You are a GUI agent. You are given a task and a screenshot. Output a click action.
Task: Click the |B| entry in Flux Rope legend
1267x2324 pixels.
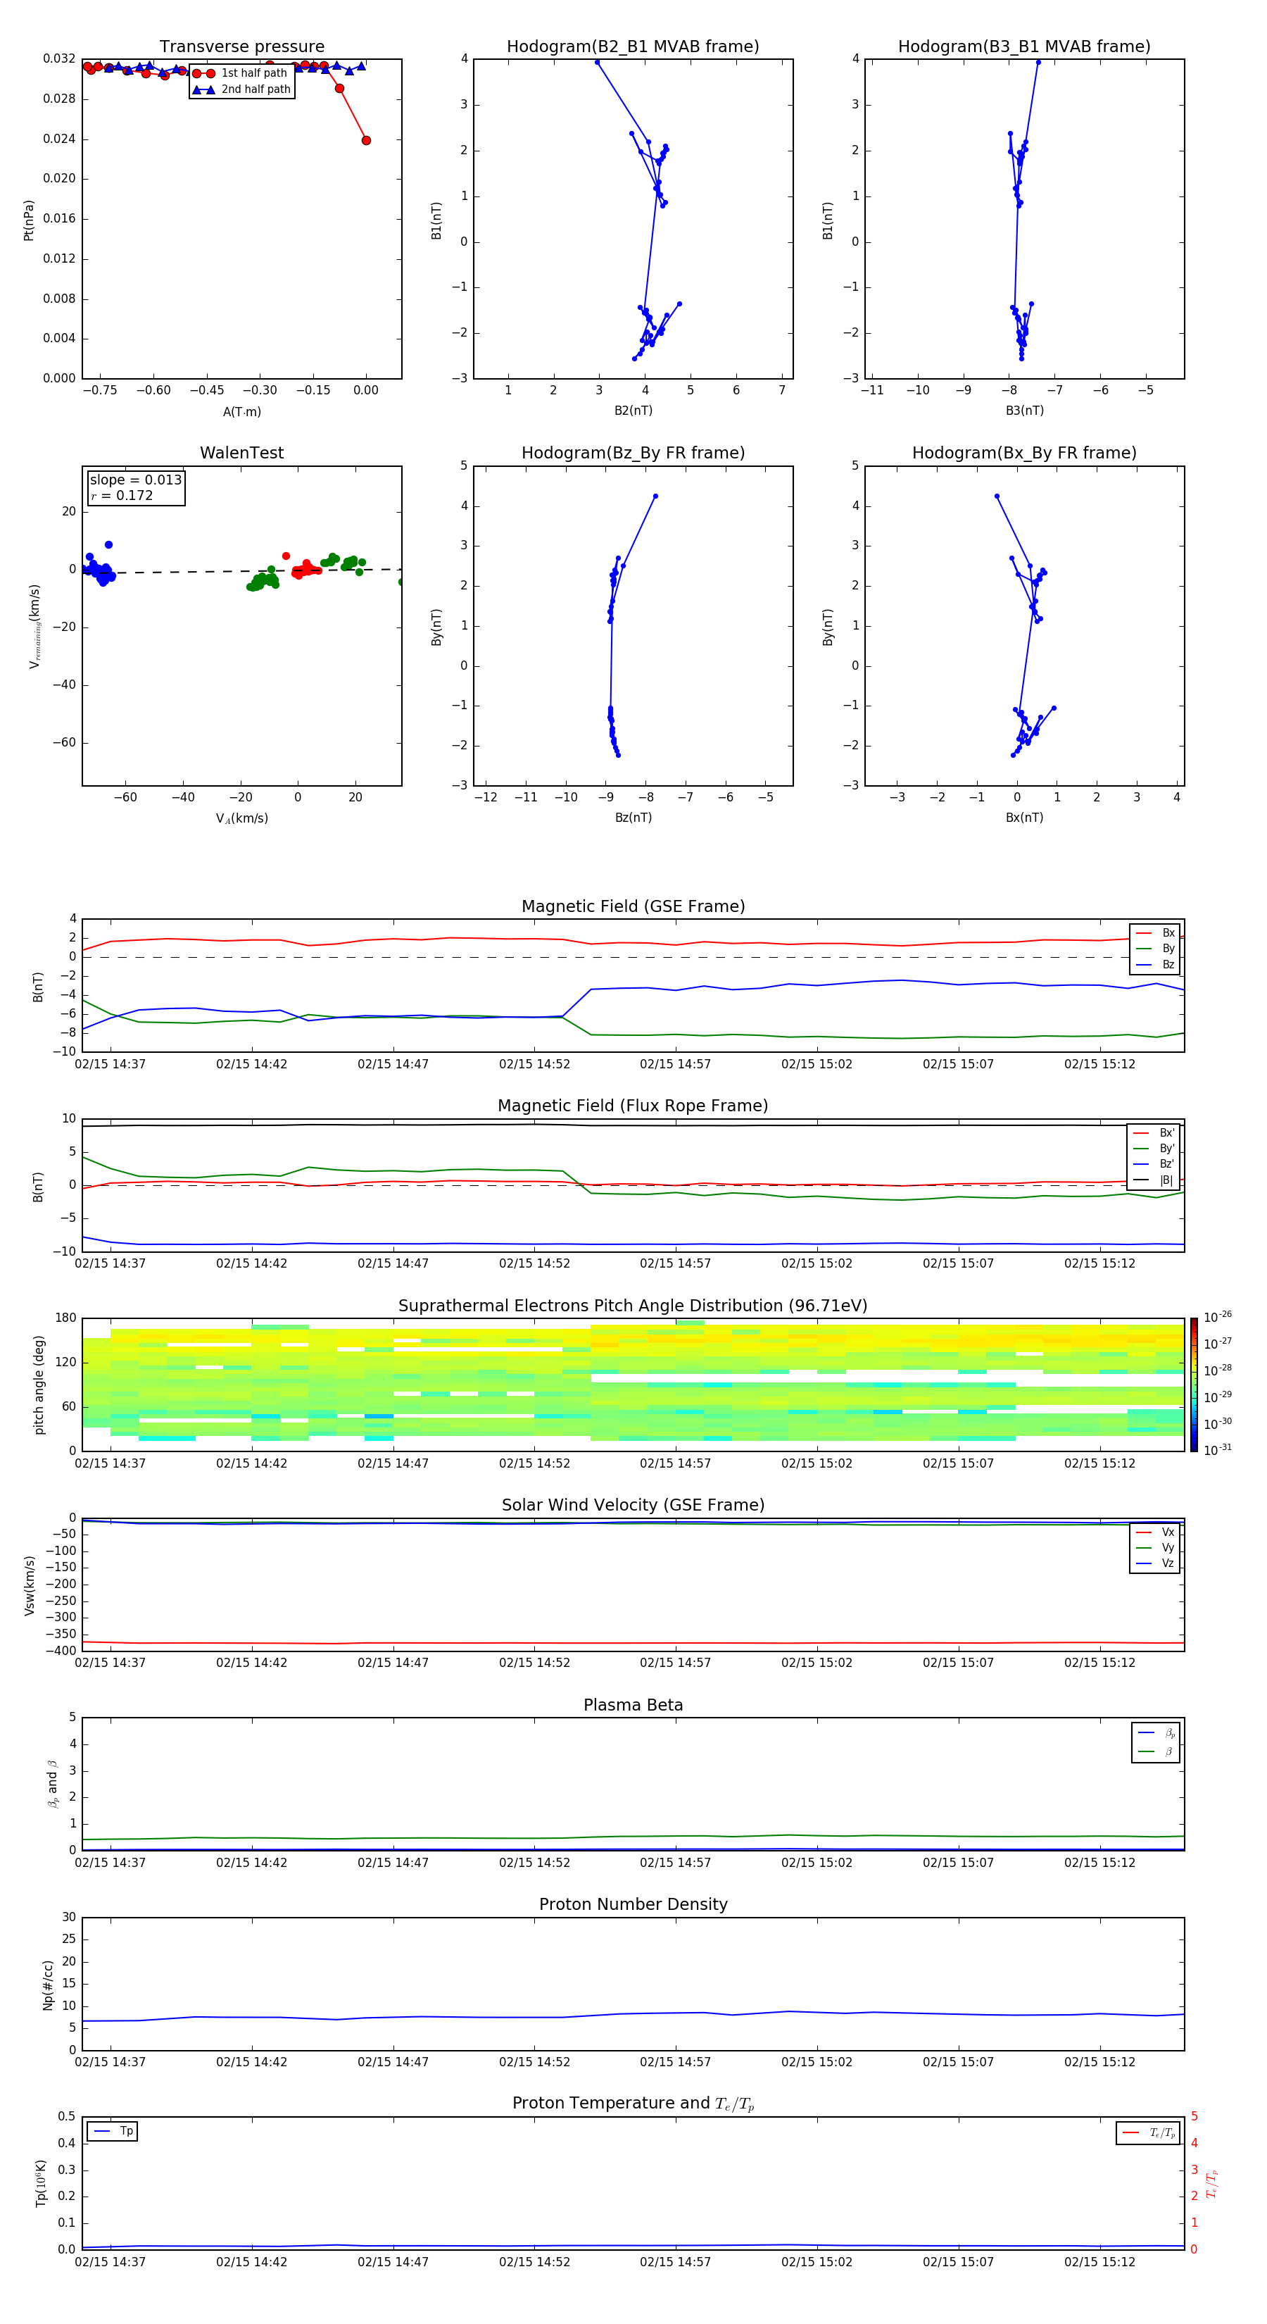tap(1154, 1180)
